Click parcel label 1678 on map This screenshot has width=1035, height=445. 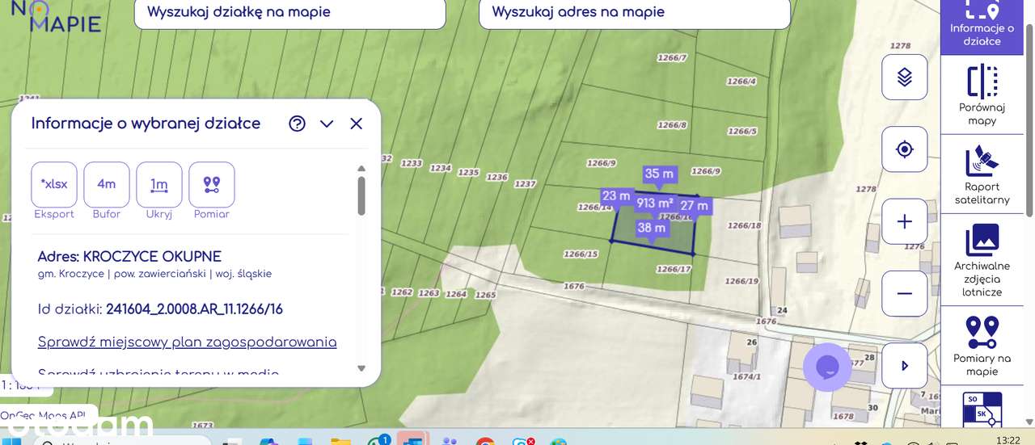pos(843,417)
